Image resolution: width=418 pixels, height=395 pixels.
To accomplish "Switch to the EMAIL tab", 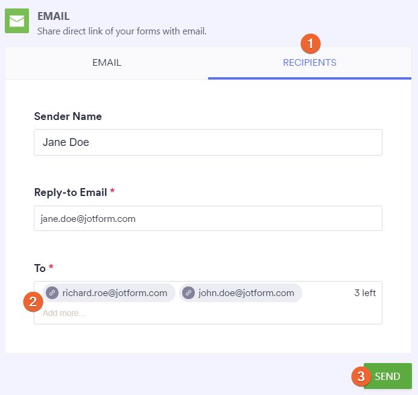I will 107,63.
